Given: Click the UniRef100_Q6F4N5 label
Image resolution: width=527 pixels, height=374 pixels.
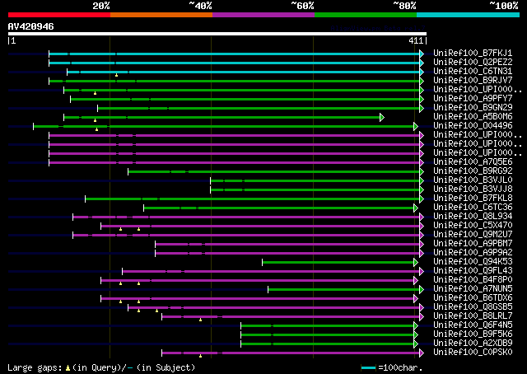Looking at the screenshot, I should [x=473, y=325].
